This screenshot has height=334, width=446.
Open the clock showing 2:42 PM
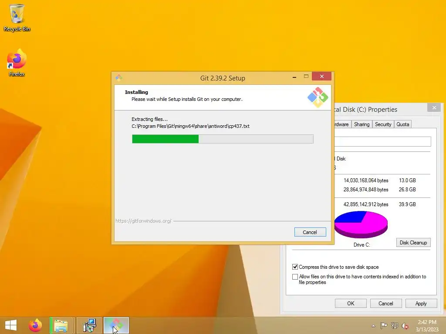coord(427,325)
